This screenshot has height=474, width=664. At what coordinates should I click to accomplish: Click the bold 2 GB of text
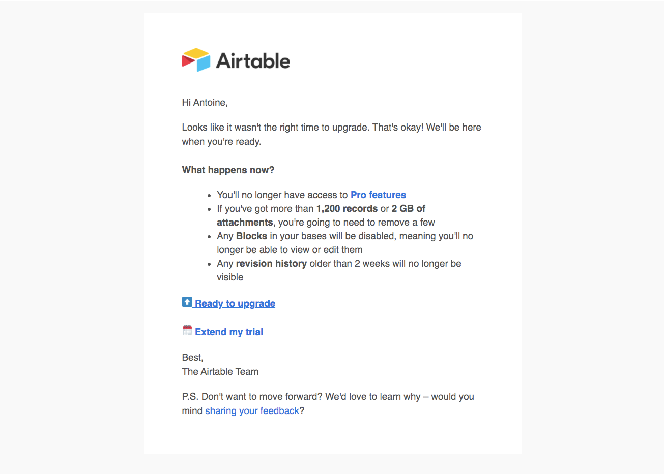click(409, 208)
